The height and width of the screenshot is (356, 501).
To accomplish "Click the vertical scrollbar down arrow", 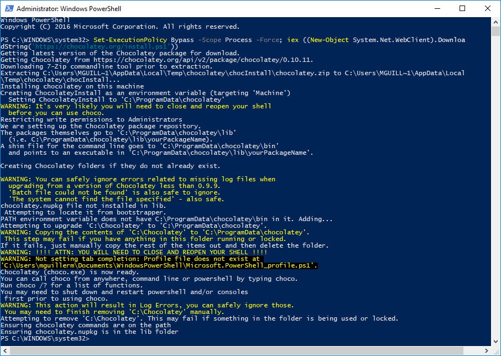I will (495, 341).
